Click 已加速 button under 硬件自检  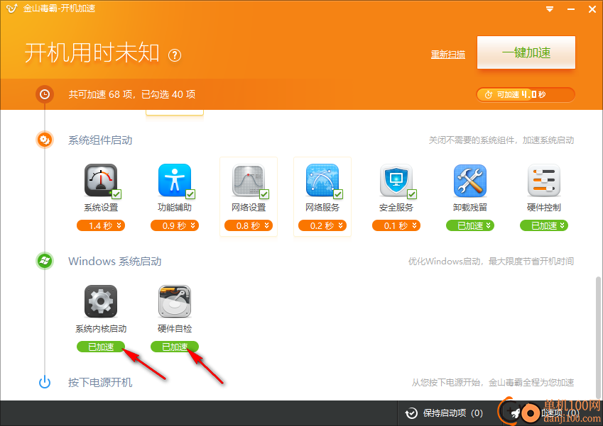pyautogui.click(x=175, y=347)
